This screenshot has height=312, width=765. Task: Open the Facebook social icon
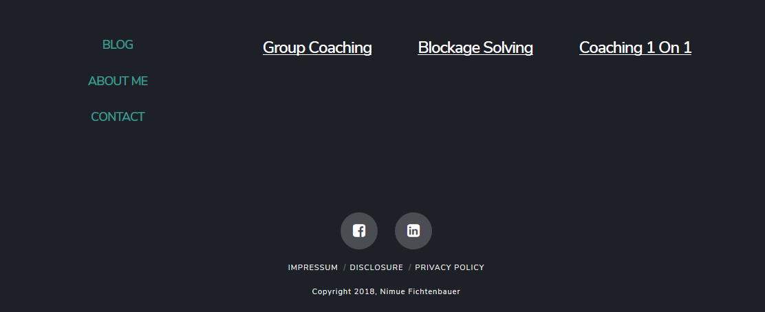point(359,231)
